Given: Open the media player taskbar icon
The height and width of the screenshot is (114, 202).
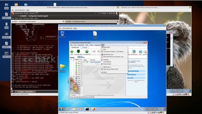Looking at the screenshot, I should [x=80, y=109].
